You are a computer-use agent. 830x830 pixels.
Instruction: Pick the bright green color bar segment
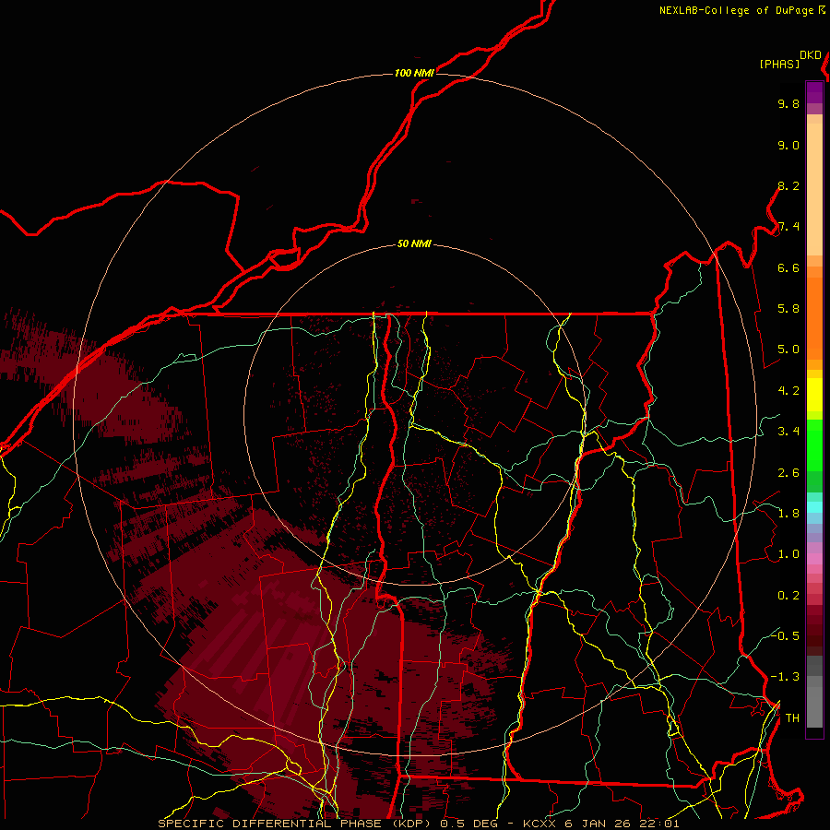[x=814, y=445]
